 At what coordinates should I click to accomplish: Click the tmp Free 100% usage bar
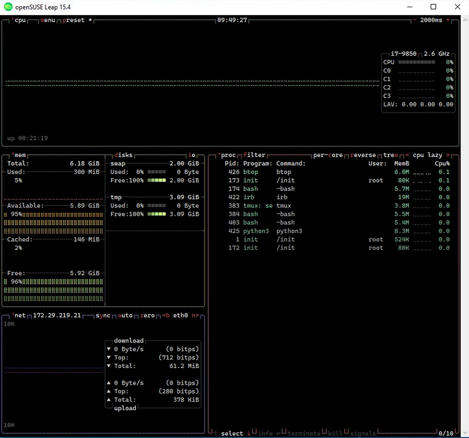tap(156, 214)
